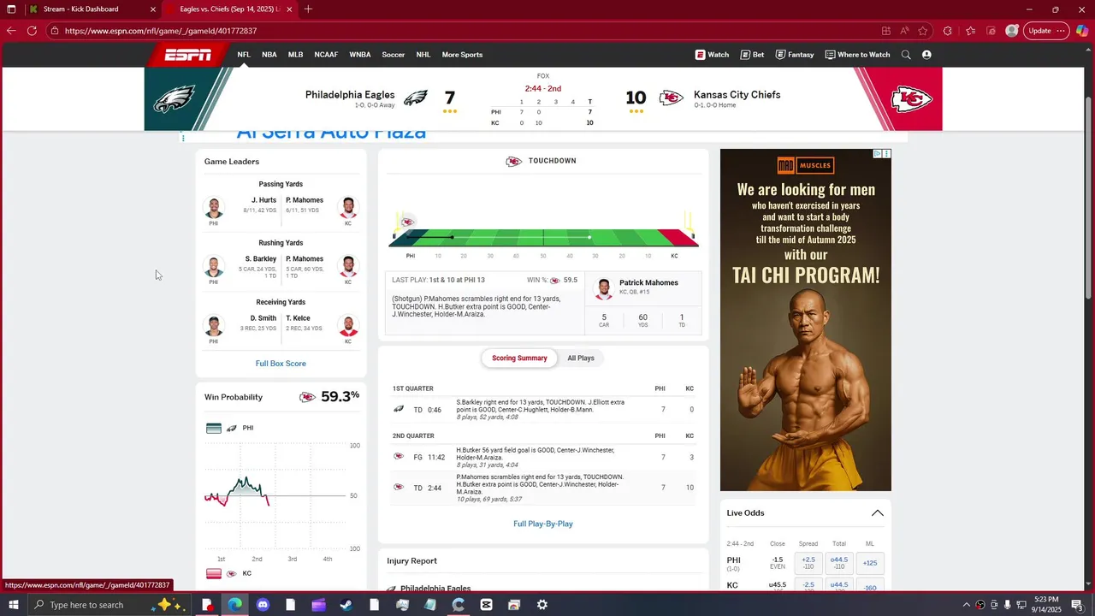Screen dimensions: 1095x616
Task: Open the WNBA menu in ESPN navigation
Action: (x=360, y=55)
